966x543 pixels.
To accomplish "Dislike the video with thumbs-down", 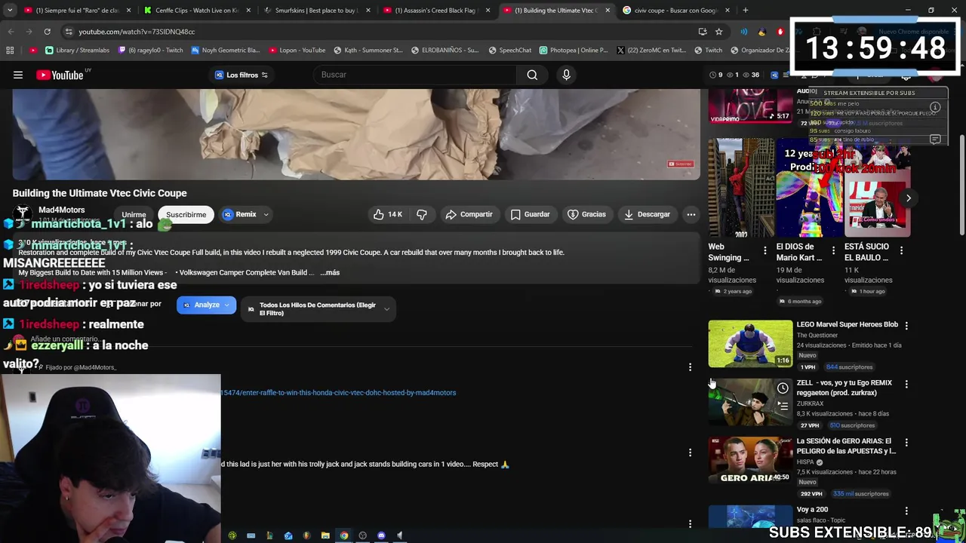I will [422, 214].
